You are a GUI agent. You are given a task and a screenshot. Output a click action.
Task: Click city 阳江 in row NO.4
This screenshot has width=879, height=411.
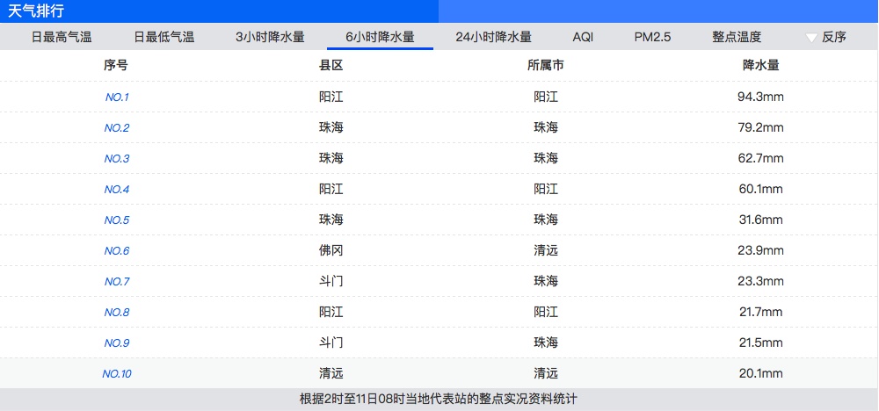point(546,190)
